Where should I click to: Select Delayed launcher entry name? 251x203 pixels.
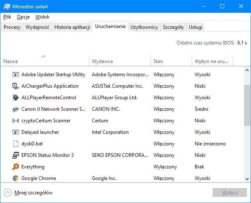[40, 132]
